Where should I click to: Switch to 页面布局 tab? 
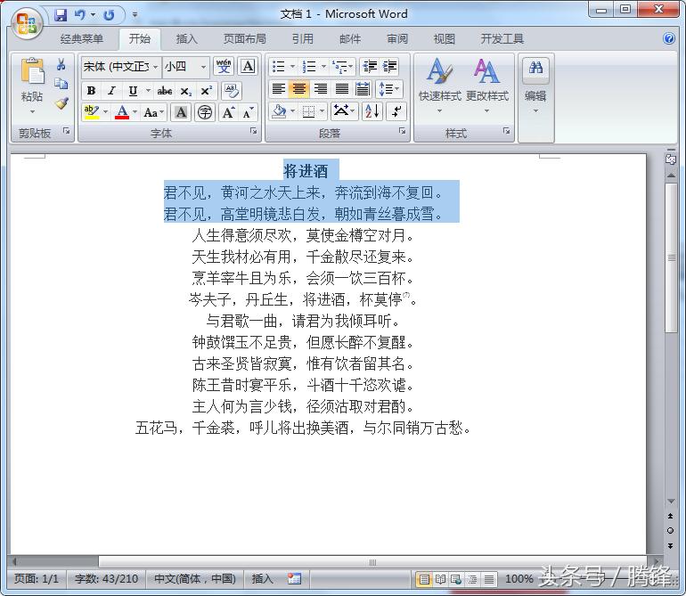pos(245,39)
